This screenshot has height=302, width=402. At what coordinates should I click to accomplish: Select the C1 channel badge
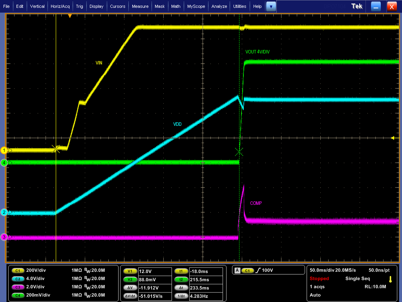tap(17, 271)
